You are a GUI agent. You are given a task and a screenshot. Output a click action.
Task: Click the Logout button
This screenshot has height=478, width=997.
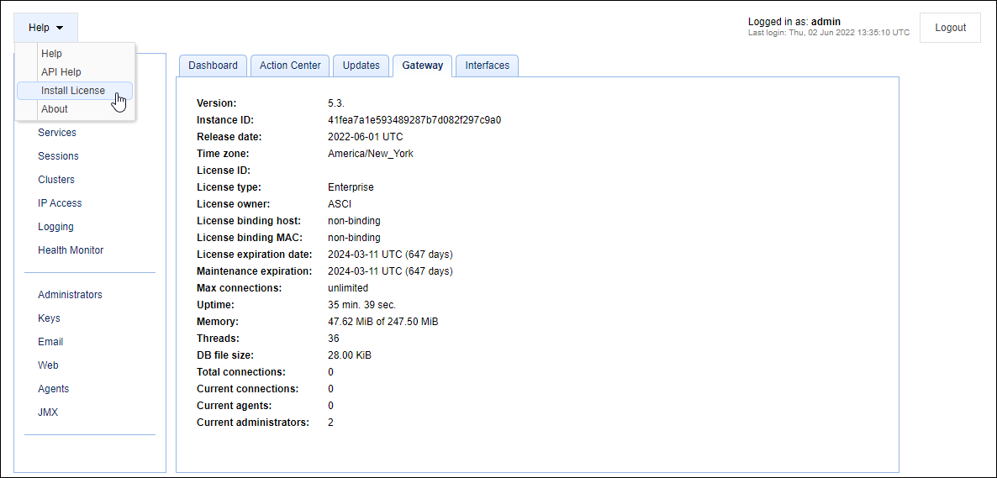pos(951,28)
